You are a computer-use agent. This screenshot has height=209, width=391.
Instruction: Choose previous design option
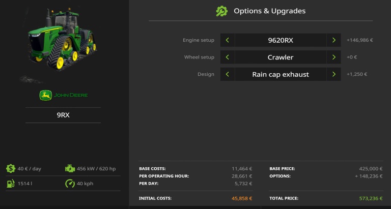(227, 74)
